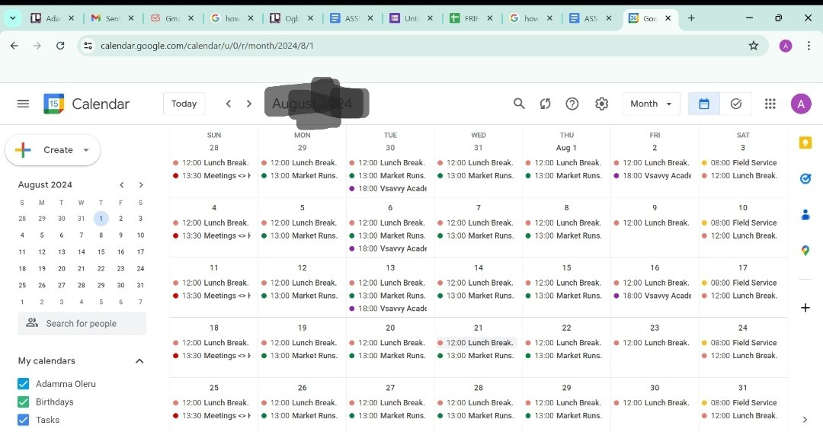Switch to Calendar view icon
This screenshot has width=823, height=432.
(704, 104)
